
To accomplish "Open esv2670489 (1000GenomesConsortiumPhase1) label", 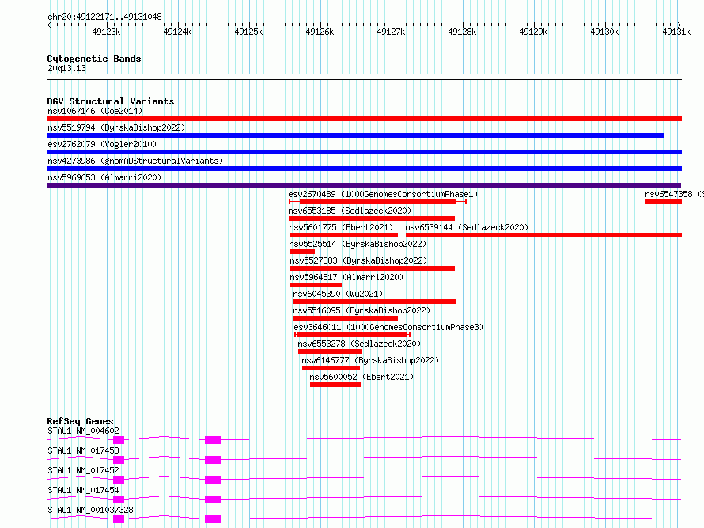I will pyautogui.click(x=383, y=194).
